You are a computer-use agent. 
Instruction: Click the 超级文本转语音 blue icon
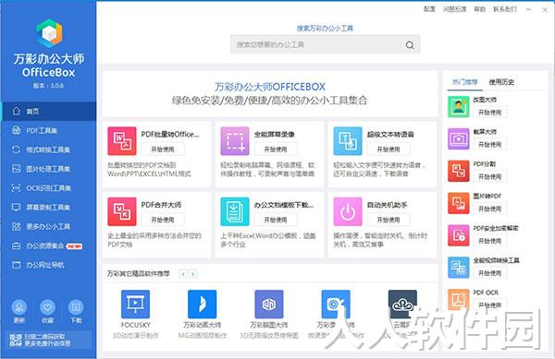click(x=348, y=141)
